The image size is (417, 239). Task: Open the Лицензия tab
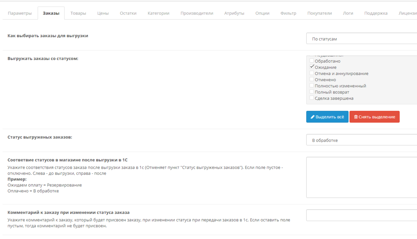click(408, 13)
